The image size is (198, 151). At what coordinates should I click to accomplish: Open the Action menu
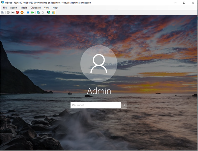[x=13, y=8]
